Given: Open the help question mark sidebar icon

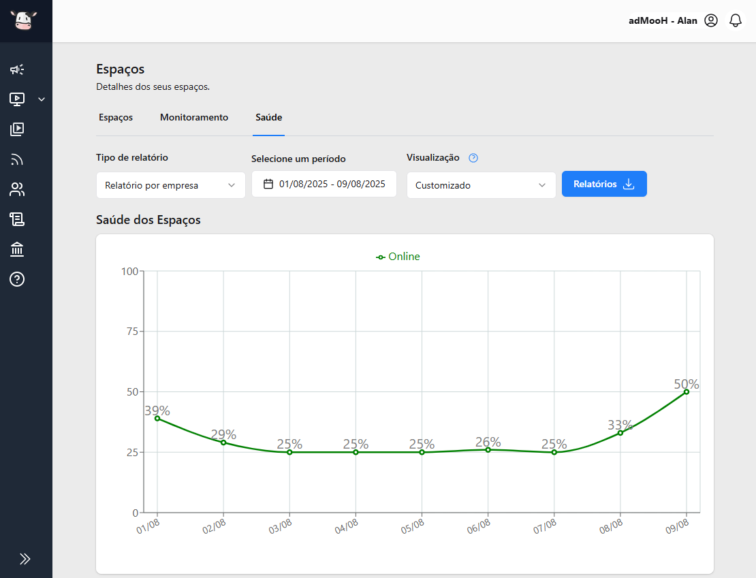Looking at the screenshot, I should pyautogui.click(x=17, y=279).
